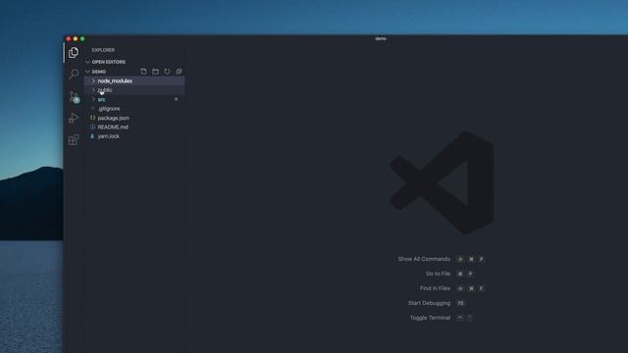Minimize the window with yellow button
The image size is (628, 353).
[x=76, y=39]
